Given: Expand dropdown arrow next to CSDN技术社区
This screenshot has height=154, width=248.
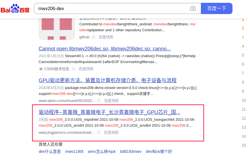Looking at the screenshot, I should coord(73,69).
